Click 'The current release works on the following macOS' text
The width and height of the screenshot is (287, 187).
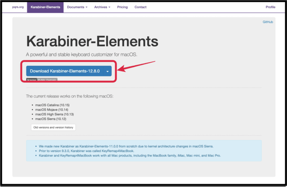click(x=70, y=96)
